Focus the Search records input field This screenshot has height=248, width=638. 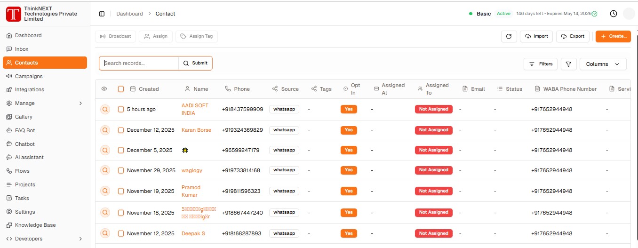tap(139, 63)
